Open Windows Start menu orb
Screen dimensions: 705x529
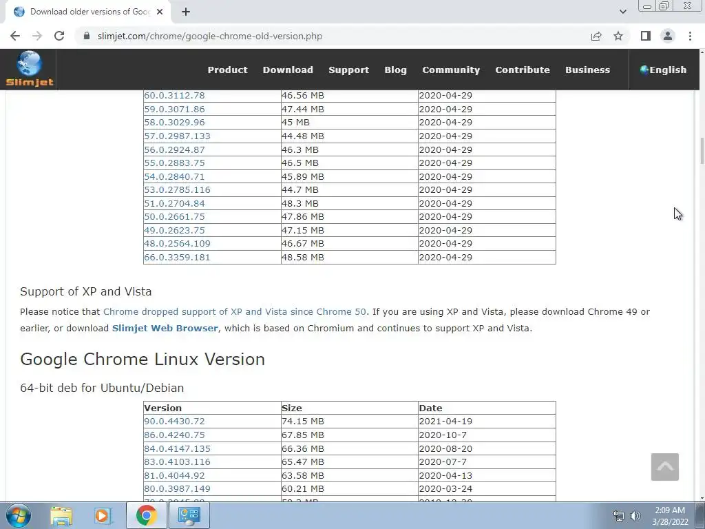point(19,515)
